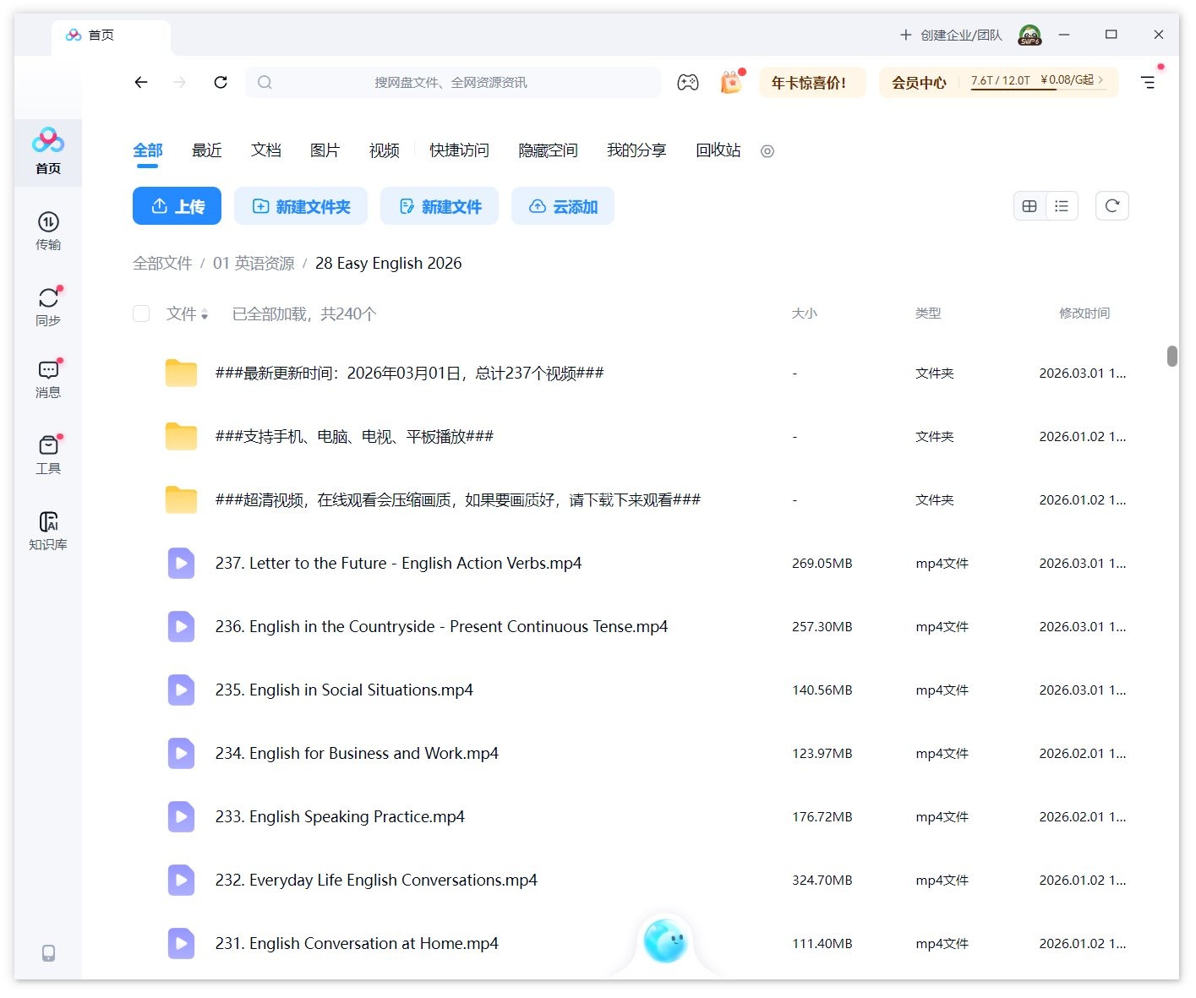The width and height of the screenshot is (1196, 998).
Task: Open category settings via circle icon after 回收站
Action: (x=767, y=151)
